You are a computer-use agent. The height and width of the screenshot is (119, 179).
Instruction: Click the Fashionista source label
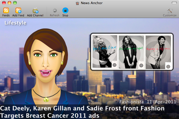pyautogui.click(x=131, y=102)
